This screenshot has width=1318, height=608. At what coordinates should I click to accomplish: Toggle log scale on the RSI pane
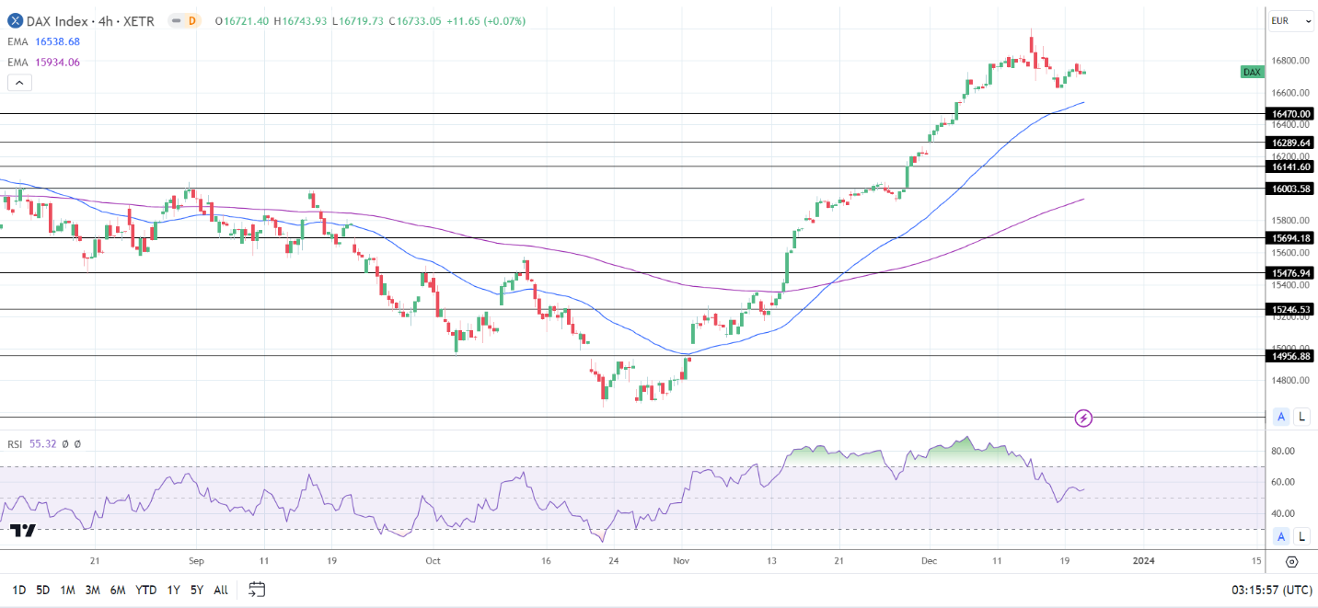[1301, 536]
